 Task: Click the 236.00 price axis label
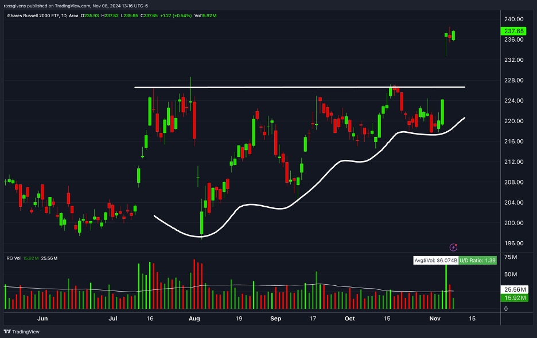tap(513, 40)
